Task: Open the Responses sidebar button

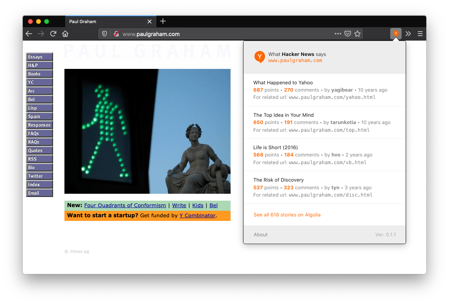Action: [x=40, y=124]
